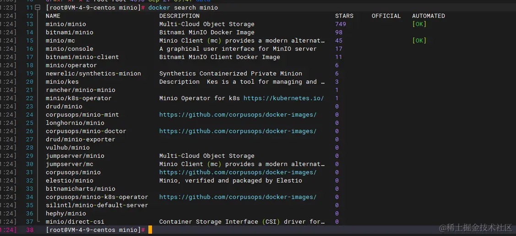Open the corpusops/minio row's GitHub link
The height and width of the screenshot is (236, 516).
[x=238, y=172]
